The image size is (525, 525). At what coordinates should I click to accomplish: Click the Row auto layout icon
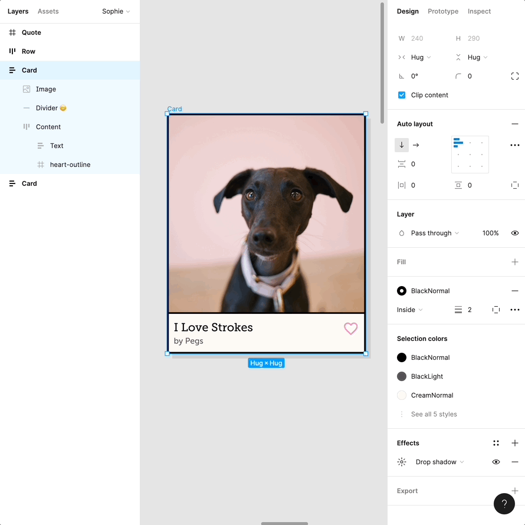tap(12, 51)
